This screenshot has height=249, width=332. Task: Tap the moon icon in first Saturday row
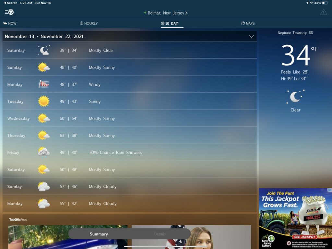(44, 50)
